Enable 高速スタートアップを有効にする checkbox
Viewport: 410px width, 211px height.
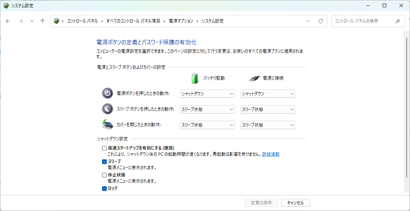point(104,148)
